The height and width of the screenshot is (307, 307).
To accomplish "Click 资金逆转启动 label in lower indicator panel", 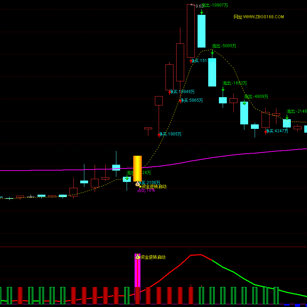I will coord(153,257).
